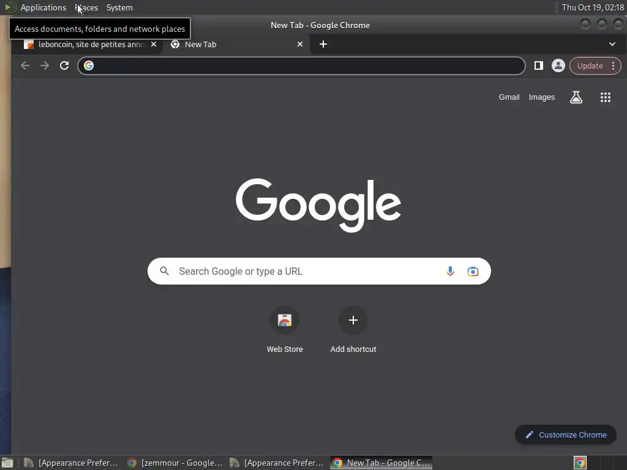Open the Applications menu
The width and height of the screenshot is (627, 470).
(x=43, y=7)
